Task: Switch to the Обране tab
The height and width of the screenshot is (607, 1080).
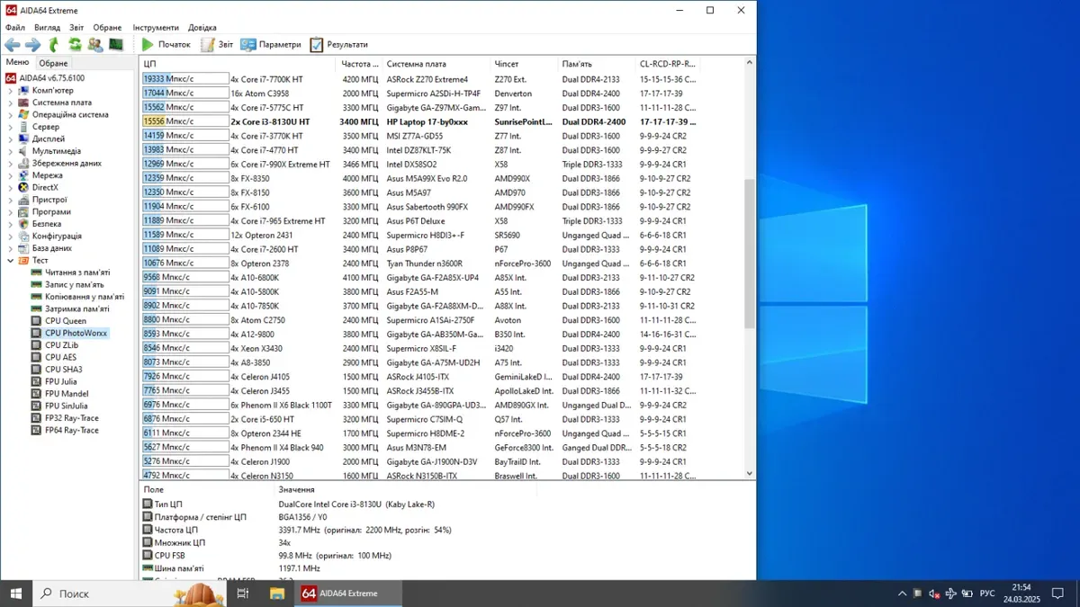Action: click(53, 63)
